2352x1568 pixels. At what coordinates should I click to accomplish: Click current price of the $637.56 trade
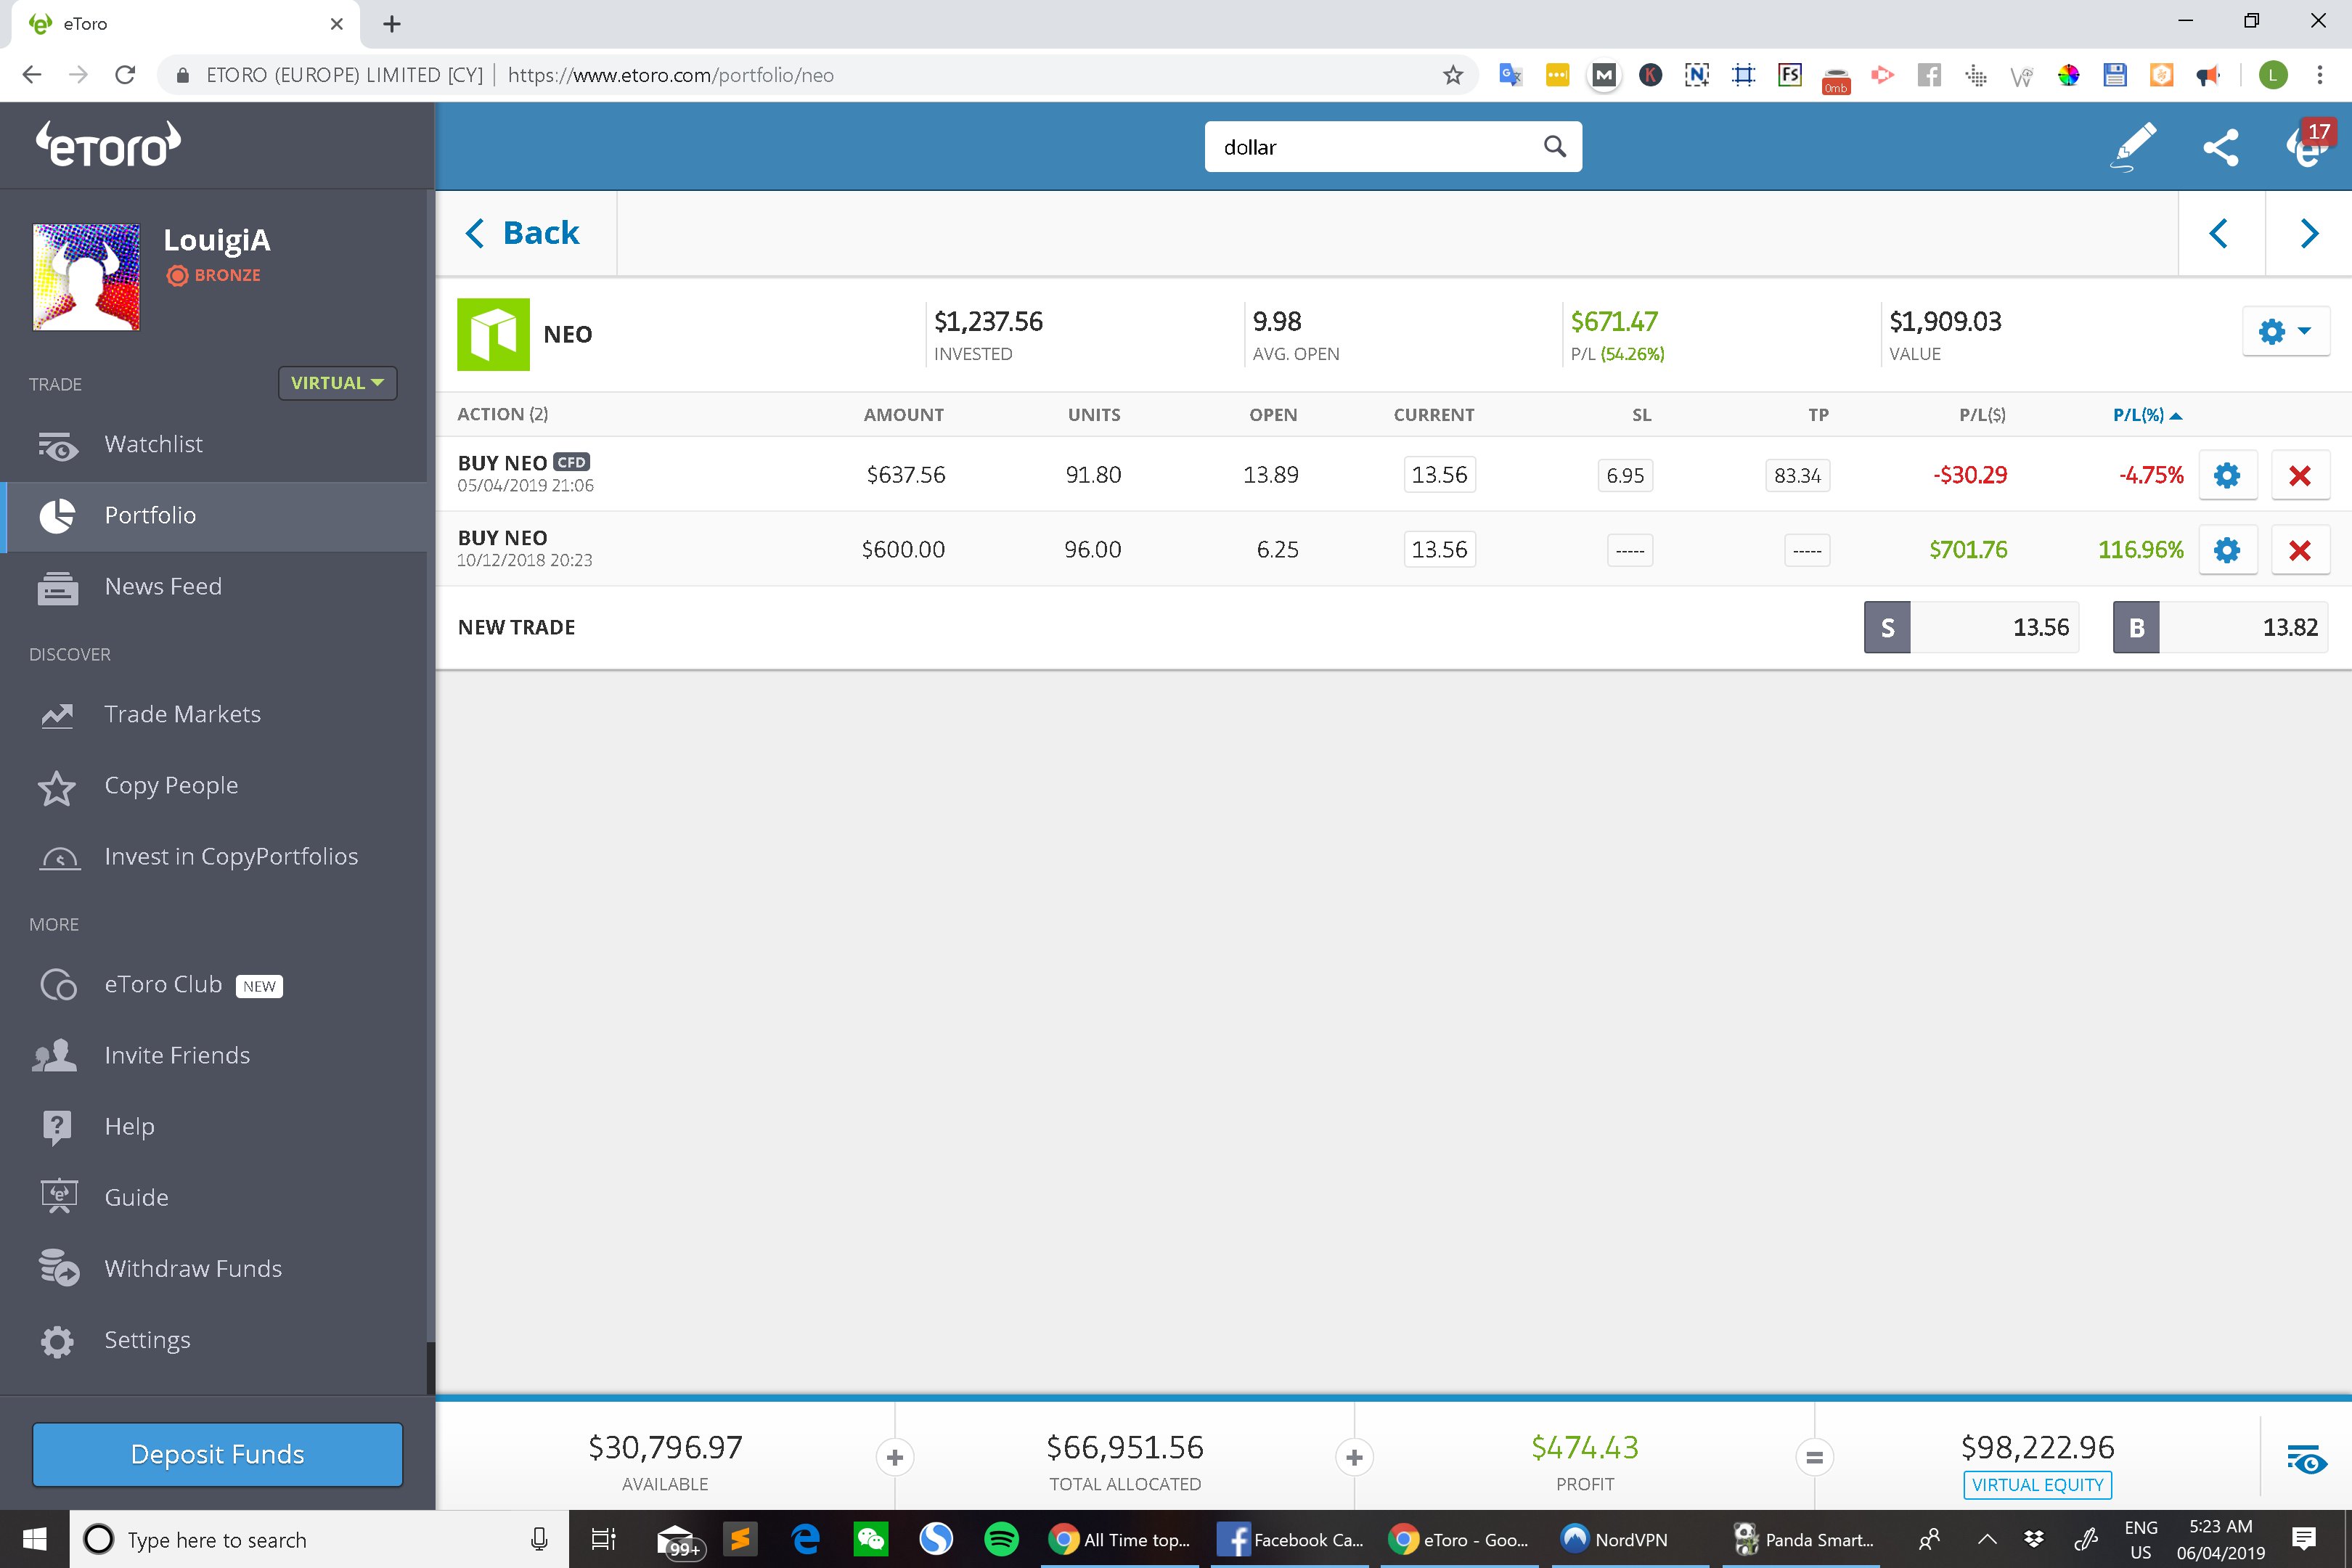point(1439,475)
